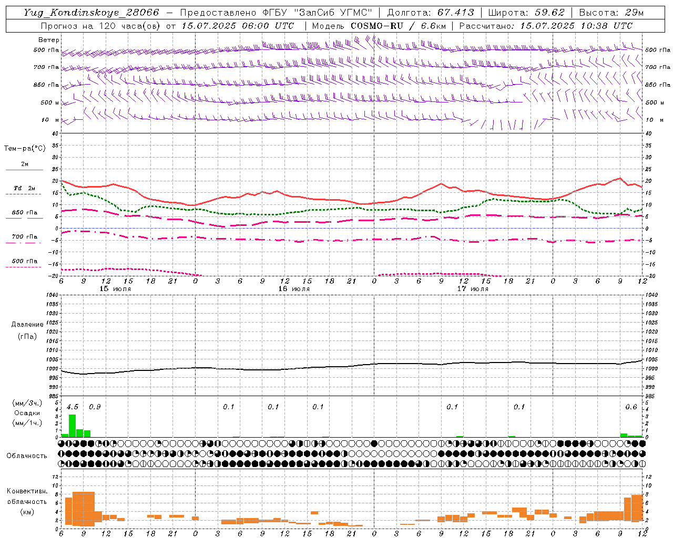
Task: Click the (мм/3ч.) precipitation unit label
Action: tap(27, 403)
